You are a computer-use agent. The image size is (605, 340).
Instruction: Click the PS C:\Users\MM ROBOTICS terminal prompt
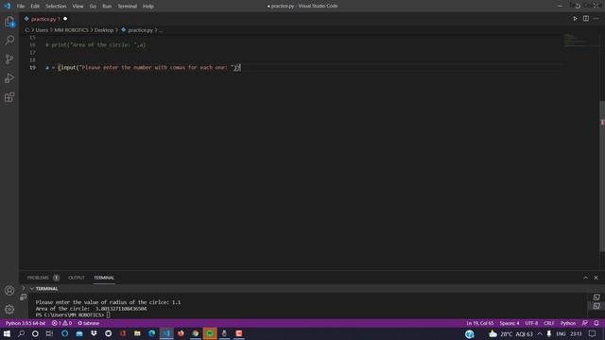point(69,314)
